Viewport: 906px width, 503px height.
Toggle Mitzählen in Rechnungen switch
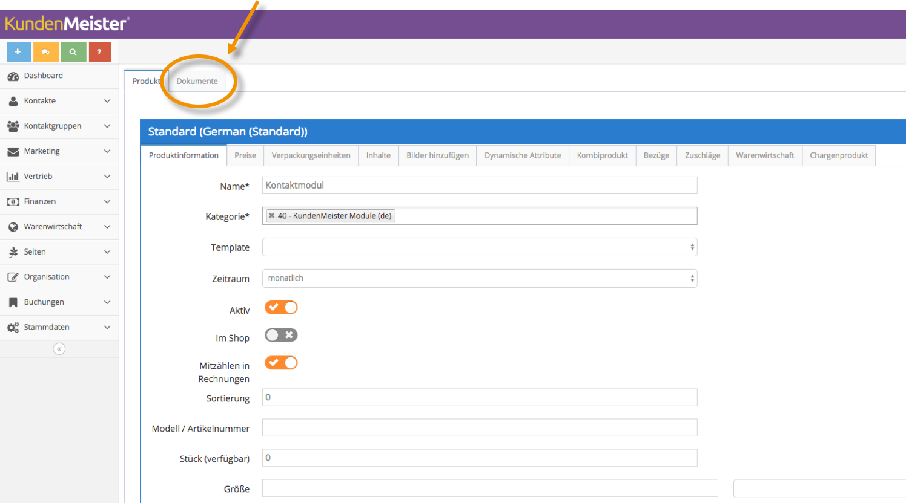(281, 363)
